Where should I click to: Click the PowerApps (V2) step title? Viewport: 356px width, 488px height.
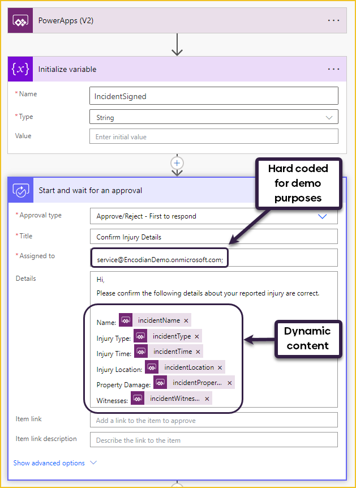(66, 20)
